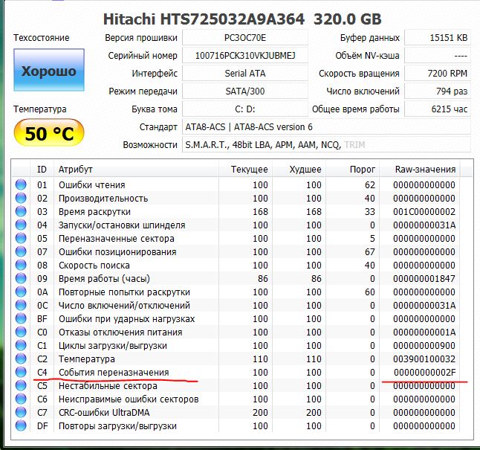Click status orb in Время раскрутки row
Viewport: 480px width, 450px height.
pos(21,211)
